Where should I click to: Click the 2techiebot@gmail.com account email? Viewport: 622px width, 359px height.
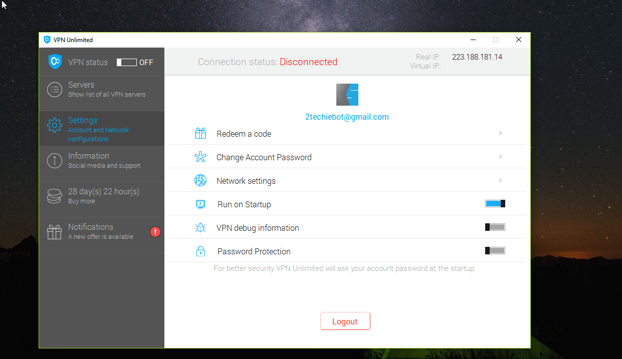pyautogui.click(x=347, y=117)
